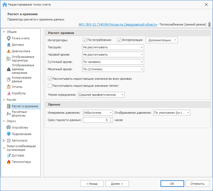The width and height of the screenshot is (213, 191).
Task: Toggle the Интерполяция checkbox
Action: click(119, 40)
